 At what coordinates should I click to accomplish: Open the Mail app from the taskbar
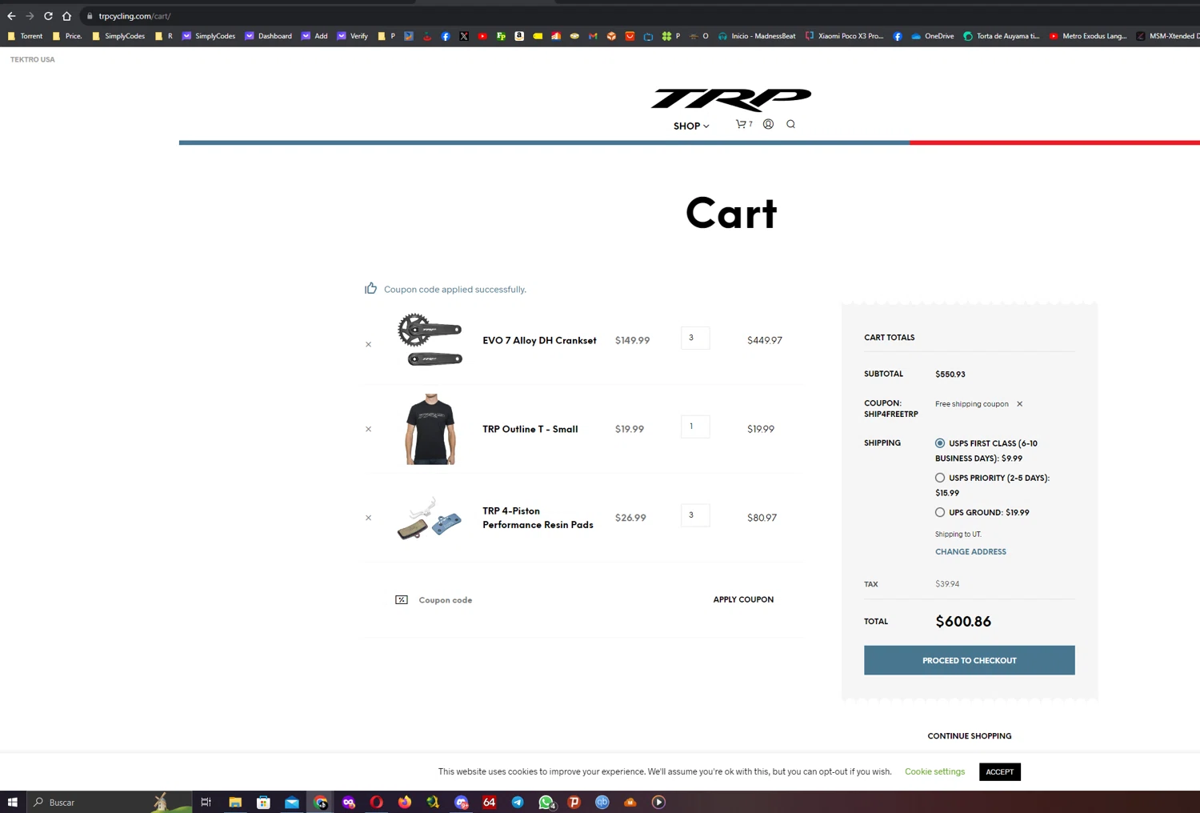pos(292,802)
